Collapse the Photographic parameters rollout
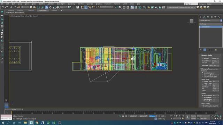This screenshot has width=223, height=125. pyautogui.click(x=210, y=69)
